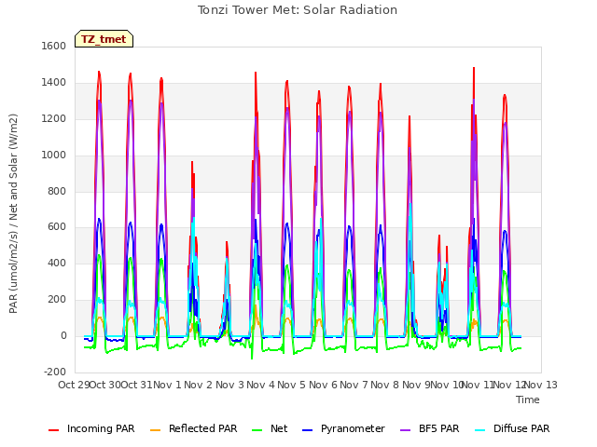Click the green Net legend swatch
Screen dimensions: 597x447
(257, 430)
